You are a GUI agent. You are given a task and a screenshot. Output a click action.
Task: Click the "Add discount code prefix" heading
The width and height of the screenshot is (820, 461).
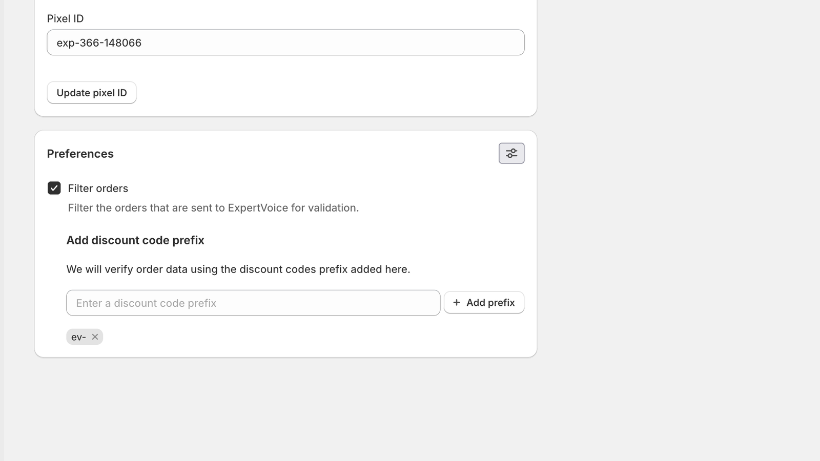point(135,240)
